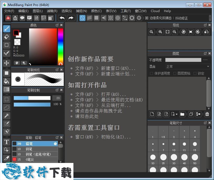Click the brush list scrollbar

tap(61, 152)
